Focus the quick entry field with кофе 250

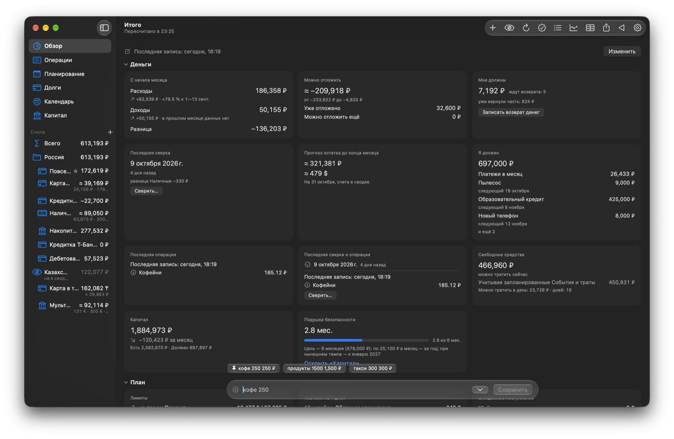pos(355,390)
